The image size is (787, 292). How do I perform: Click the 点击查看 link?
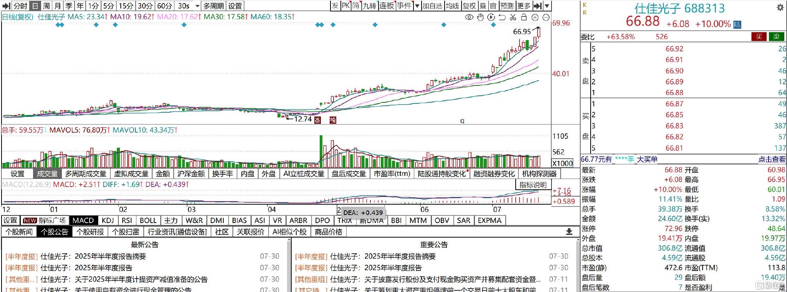click(x=772, y=159)
